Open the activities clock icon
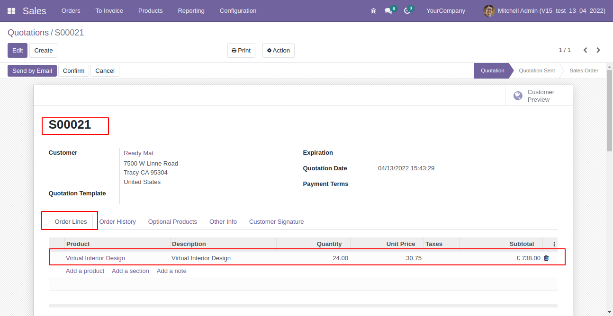Image resolution: width=613 pixels, height=316 pixels. [x=407, y=11]
